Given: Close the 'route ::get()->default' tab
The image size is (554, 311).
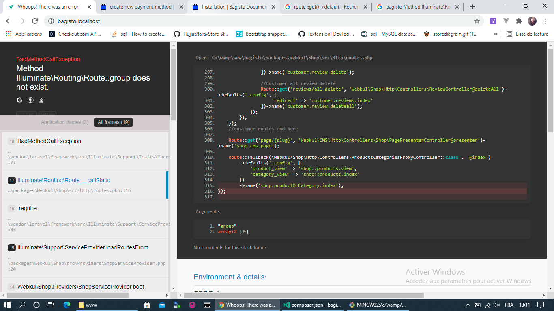Looking at the screenshot, I should point(365,7).
